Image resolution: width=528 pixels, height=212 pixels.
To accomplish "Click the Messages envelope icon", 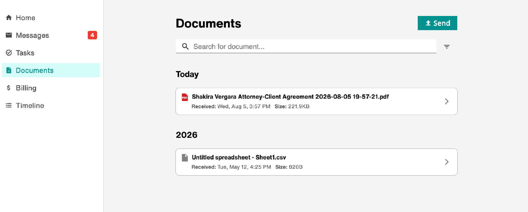I will click(x=9, y=35).
